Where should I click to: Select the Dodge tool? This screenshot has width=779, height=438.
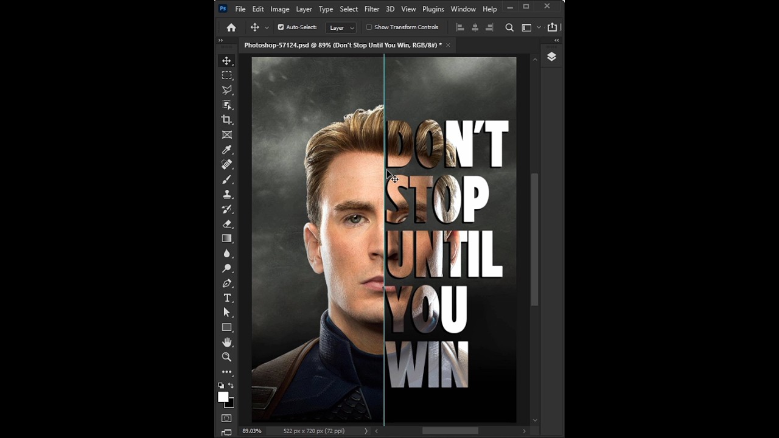click(x=226, y=268)
